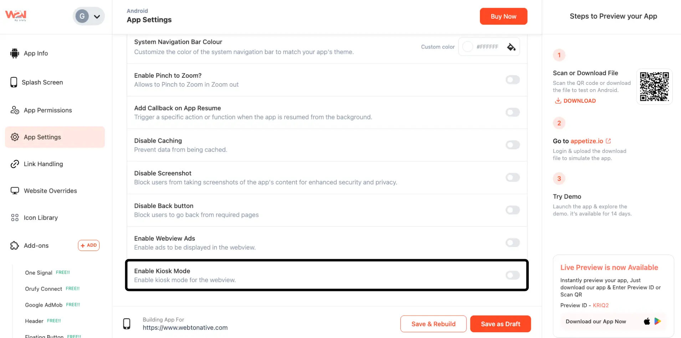
Task: Open the One Signal add-on
Action: [39, 273]
